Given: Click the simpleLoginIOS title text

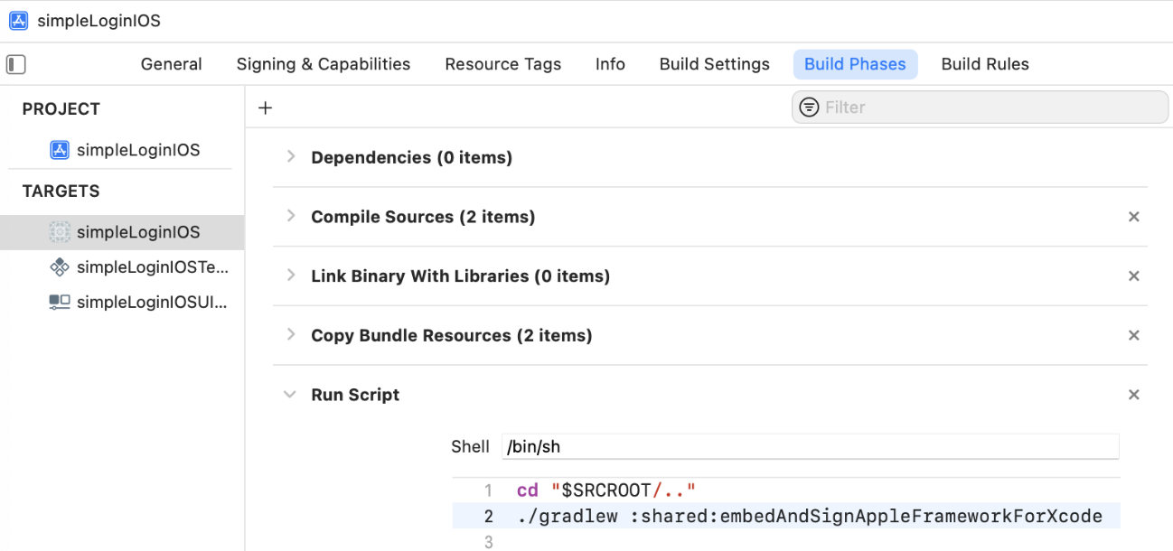Looking at the screenshot, I should [x=99, y=20].
